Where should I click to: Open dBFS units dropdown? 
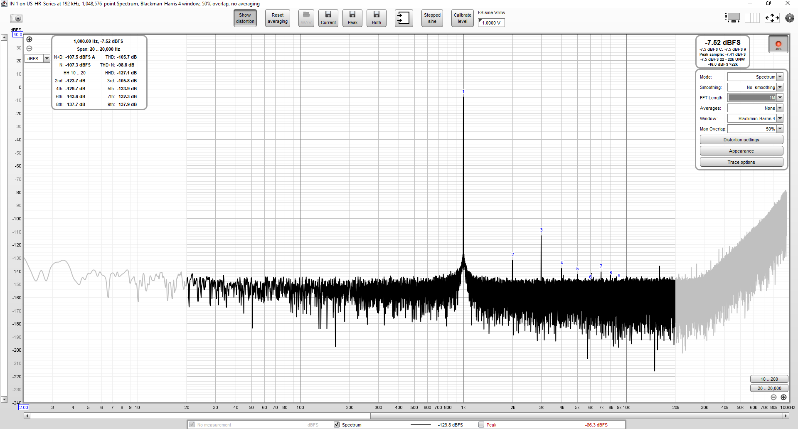37,59
